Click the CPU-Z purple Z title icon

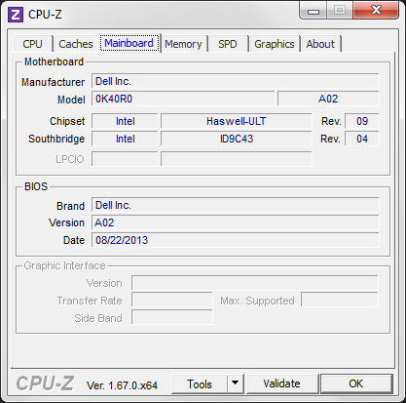[x=16, y=15]
